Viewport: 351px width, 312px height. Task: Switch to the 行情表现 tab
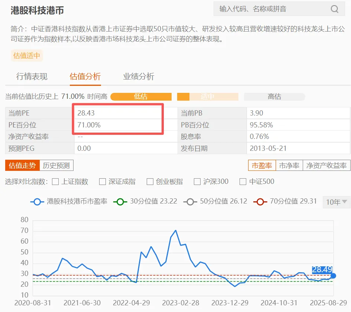[x=32, y=77]
